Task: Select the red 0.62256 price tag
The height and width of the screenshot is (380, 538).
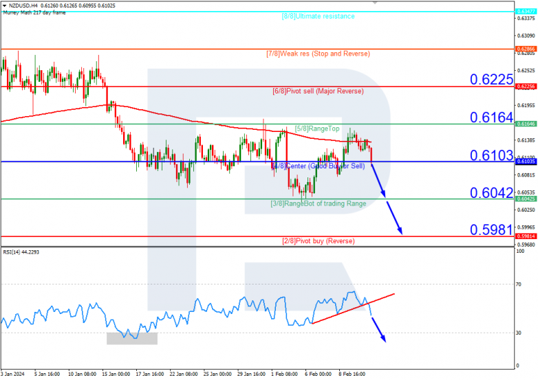Action: [526, 87]
